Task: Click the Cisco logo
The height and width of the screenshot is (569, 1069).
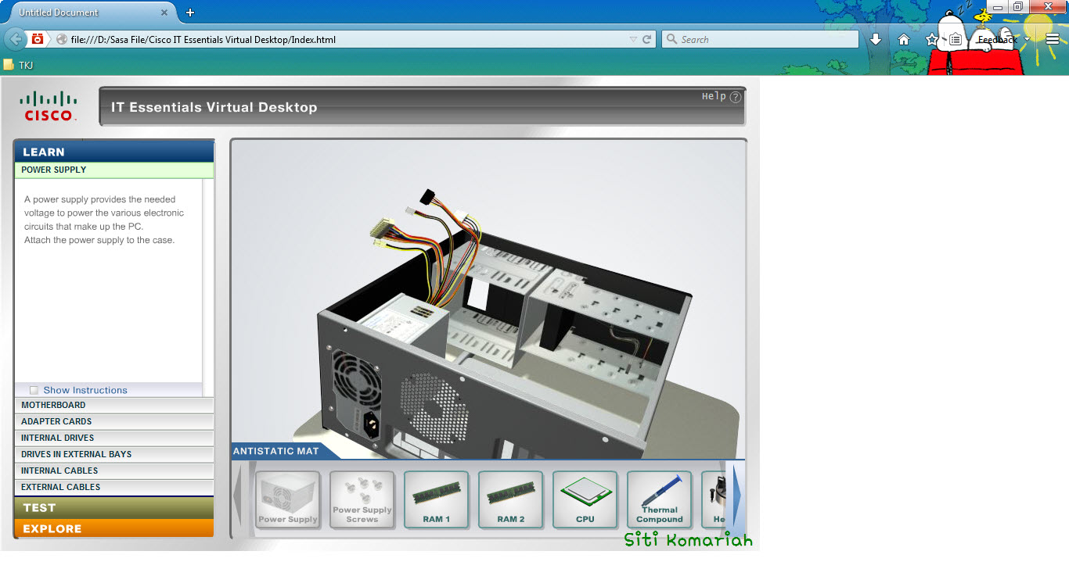Action: pyautogui.click(x=49, y=106)
